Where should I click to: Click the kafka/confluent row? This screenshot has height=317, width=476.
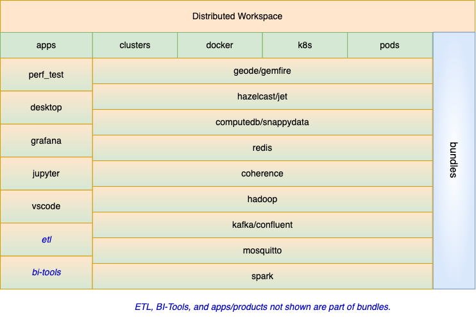(x=262, y=225)
